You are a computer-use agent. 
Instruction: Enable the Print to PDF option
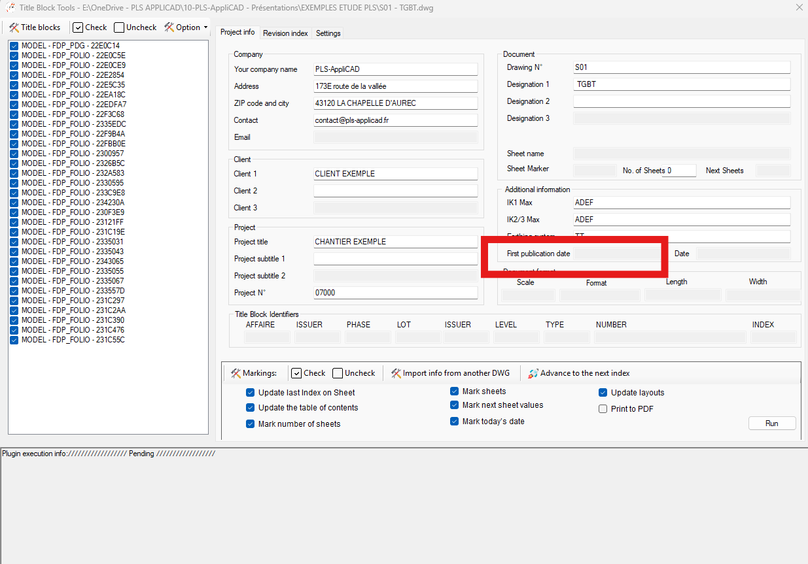pyautogui.click(x=603, y=408)
